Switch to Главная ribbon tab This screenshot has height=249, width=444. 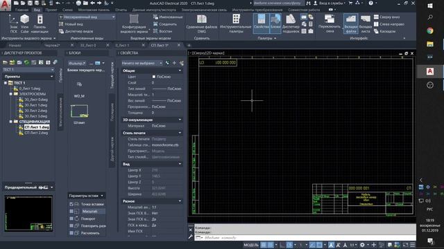[22, 10]
